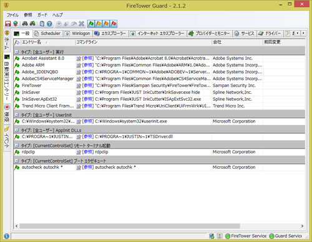The width and height of the screenshot is (312, 242).
Task: Sort by エントリー名 column header
Action: click(x=47, y=42)
